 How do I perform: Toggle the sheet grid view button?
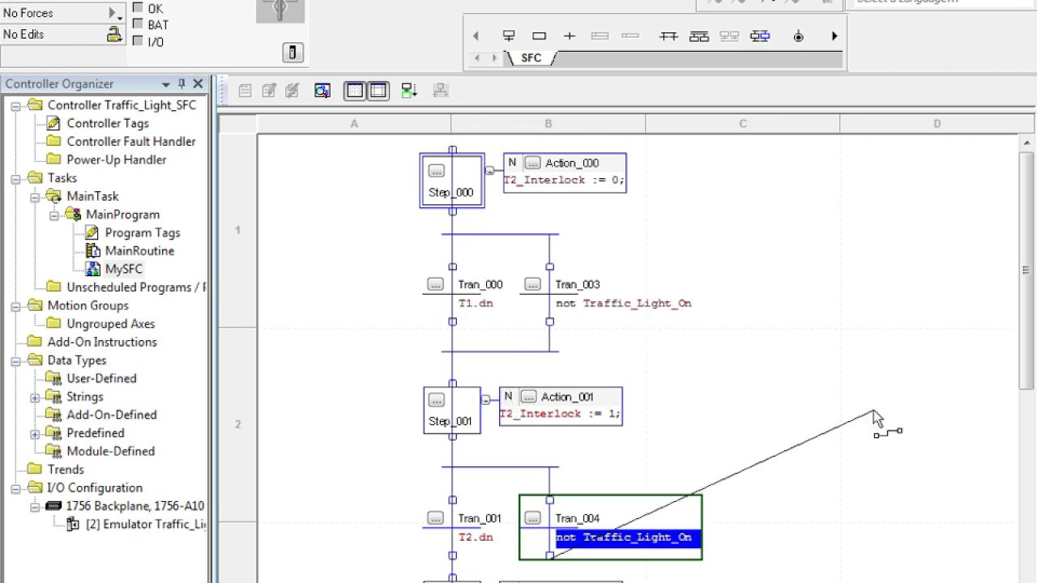[x=355, y=91]
